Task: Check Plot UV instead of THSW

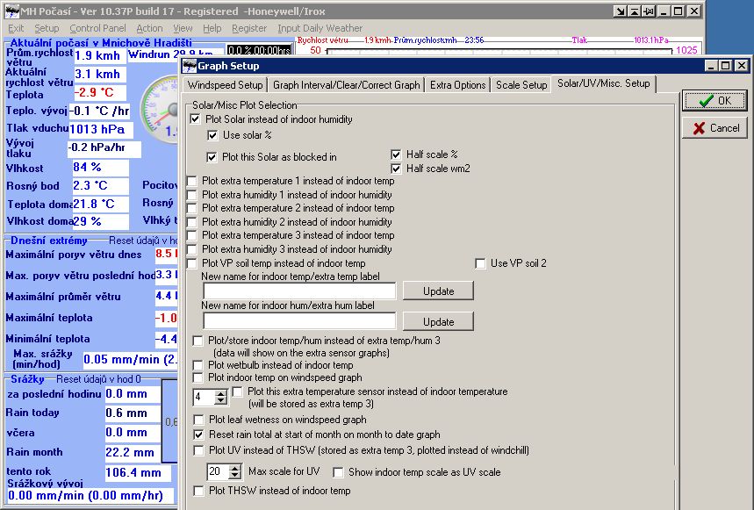Action: [198, 450]
